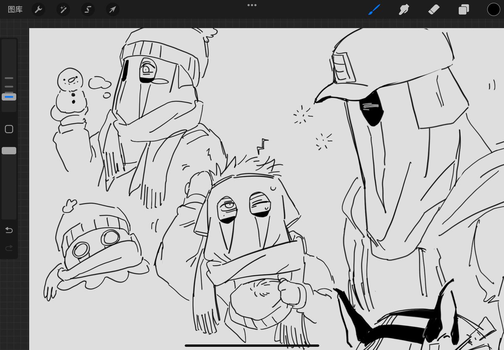Tap the snowman sketch on canvas

pyautogui.click(x=70, y=96)
